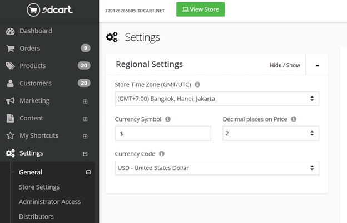
Task: Click the info icon beside Currency Symbol
Action: pos(168,119)
